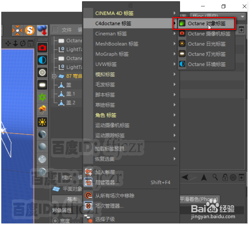Click the attribute manager lock icon
Image resolution: width=249 pixels, height=225 pixels.
[225, 177]
